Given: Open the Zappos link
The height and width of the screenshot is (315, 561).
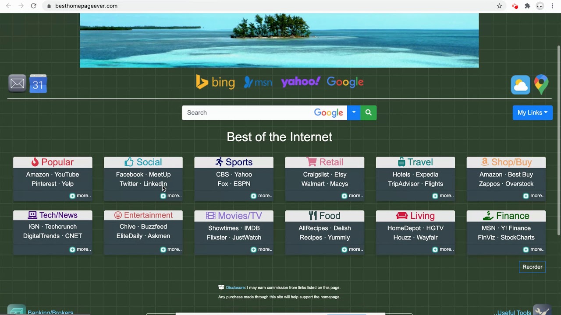Looking at the screenshot, I should 489,184.
